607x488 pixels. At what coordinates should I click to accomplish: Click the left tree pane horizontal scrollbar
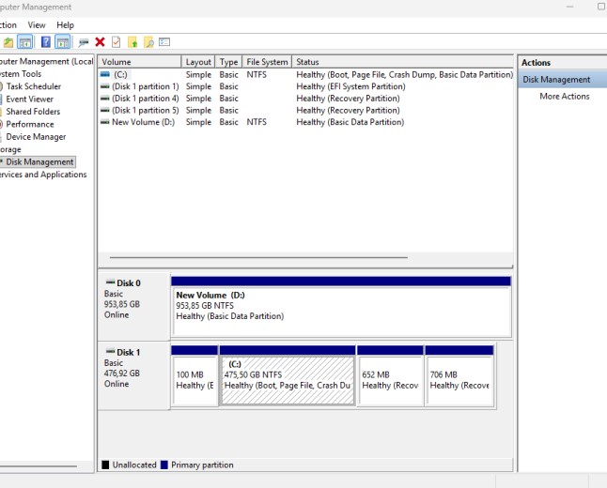click(x=39, y=466)
